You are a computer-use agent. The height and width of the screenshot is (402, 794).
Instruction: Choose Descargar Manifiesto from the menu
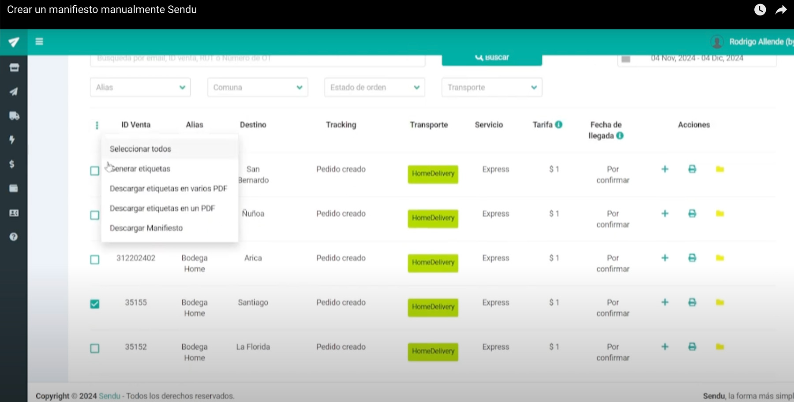point(146,228)
